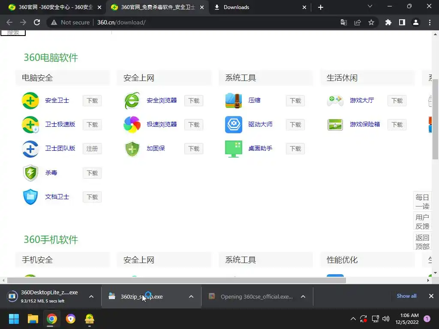Viewport: 439px width, 329px height.
Task: Click the 下载 button beside 杀毒
Action: coord(92,173)
